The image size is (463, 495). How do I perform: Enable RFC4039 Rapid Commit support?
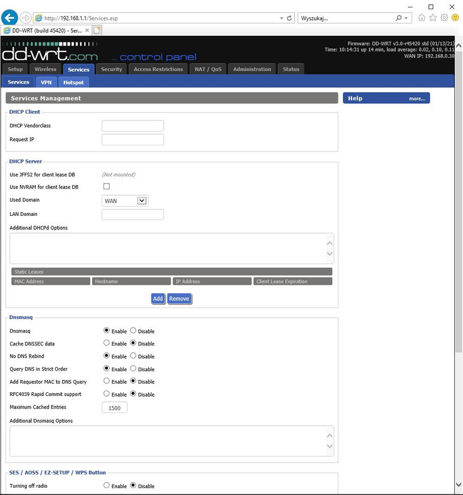pos(106,394)
